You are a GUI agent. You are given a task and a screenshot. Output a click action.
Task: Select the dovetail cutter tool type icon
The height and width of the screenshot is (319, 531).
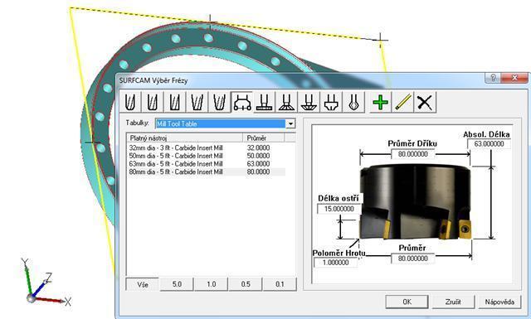(x=286, y=102)
